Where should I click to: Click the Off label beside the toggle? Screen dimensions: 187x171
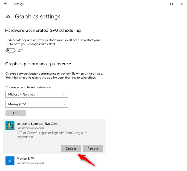20,51
